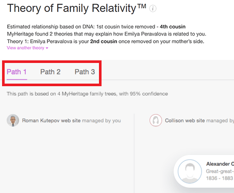
Task: Click the Great-great relationship label on card
Action: 220,171
